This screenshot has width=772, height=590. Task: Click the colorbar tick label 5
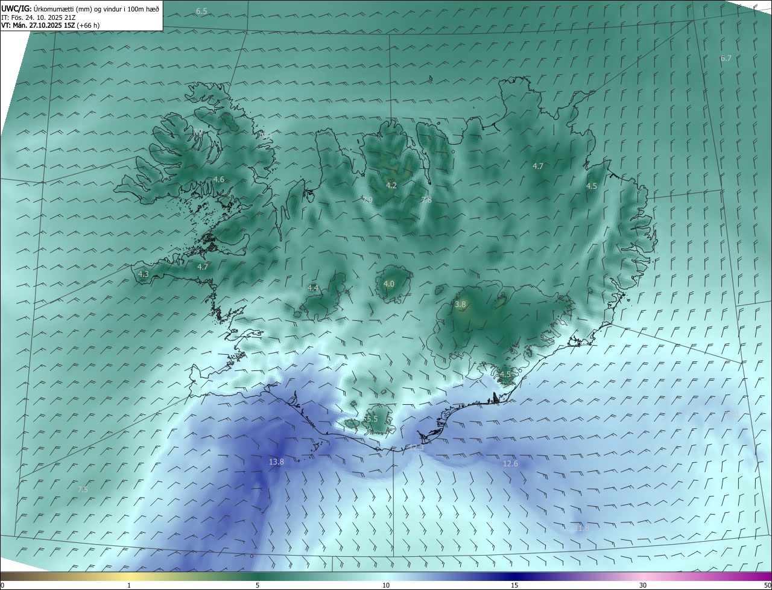pyautogui.click(x=258, y=585)
